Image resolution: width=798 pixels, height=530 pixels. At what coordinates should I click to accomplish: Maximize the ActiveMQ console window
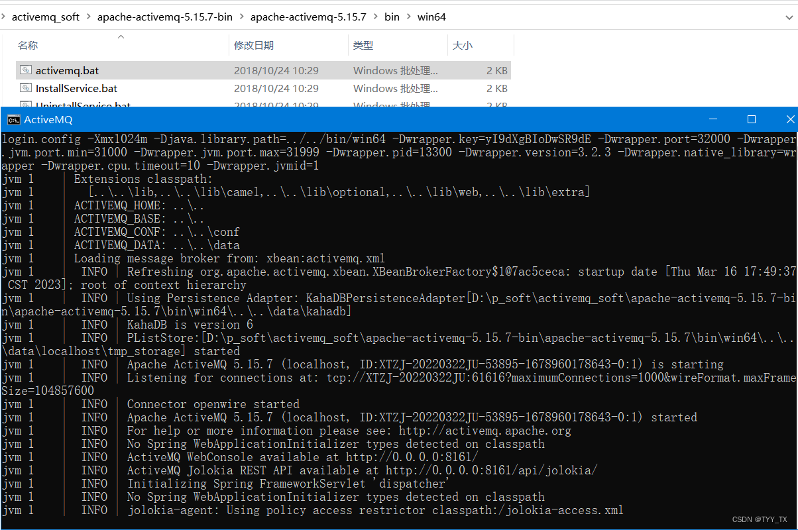(752, 119)
